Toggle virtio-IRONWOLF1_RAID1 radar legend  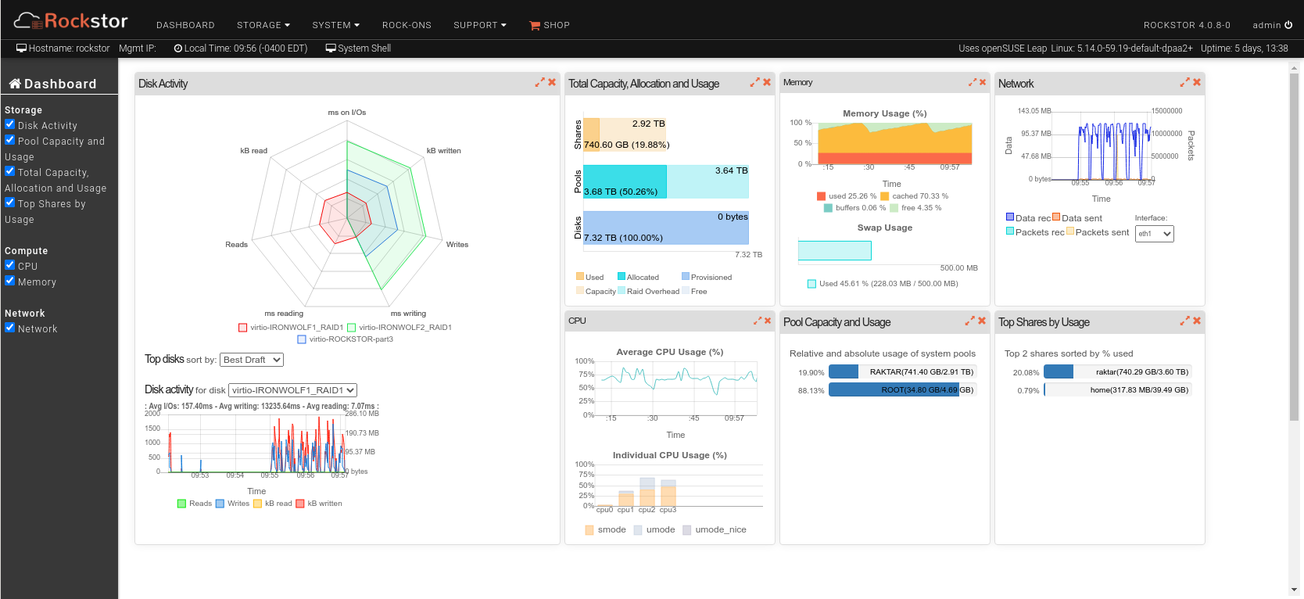pos(291,328)
